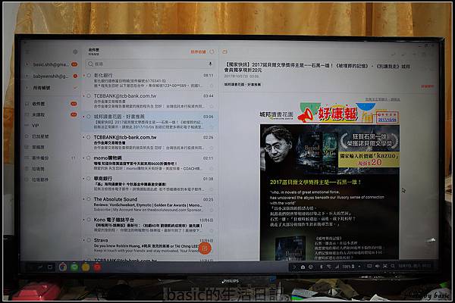455x303 pixels.
Task: Star the 彰化銀行 email
Action: click(x=212, y=86)
